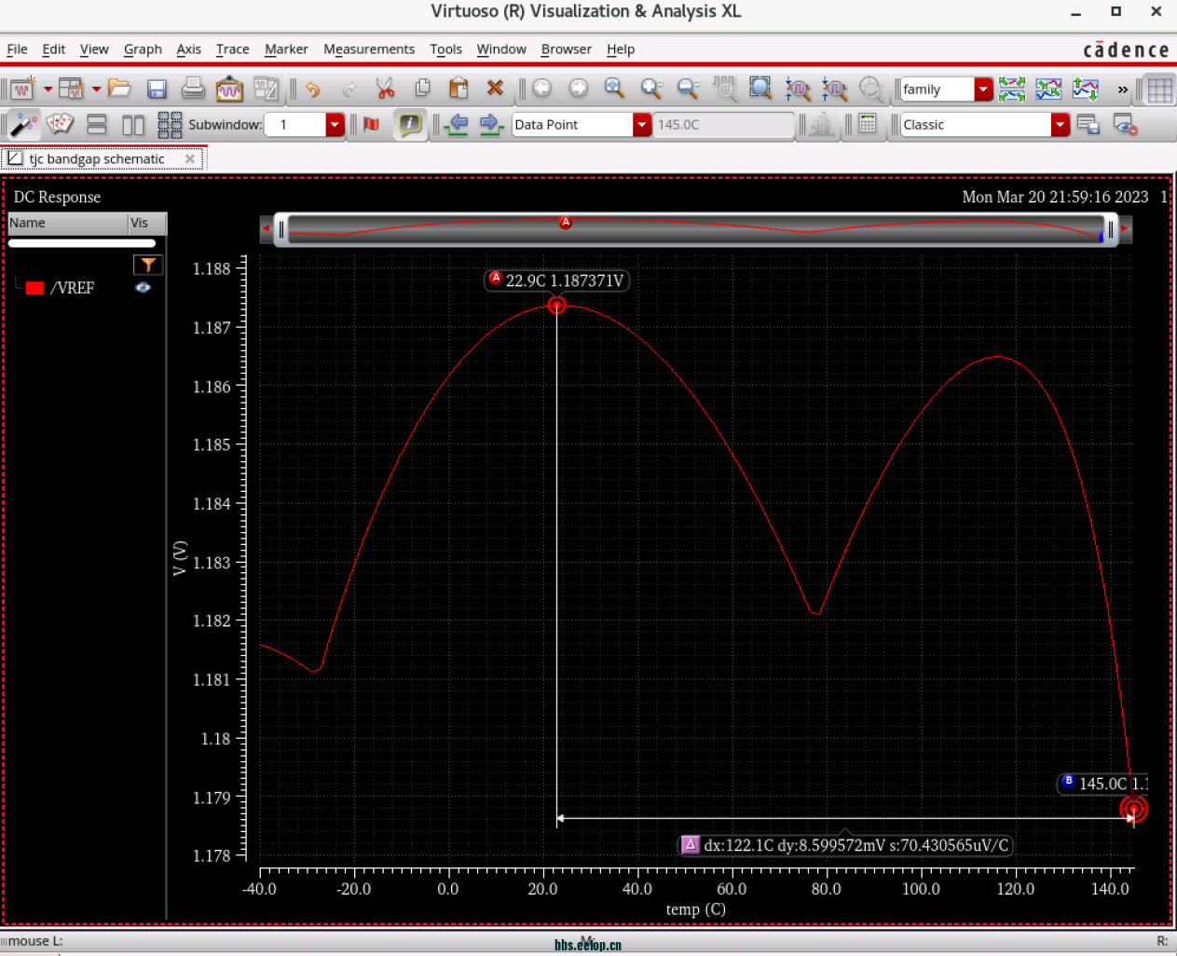1177x956 pixels.
Task: Open the Classic workspace dropdown
Action: 1060,125
